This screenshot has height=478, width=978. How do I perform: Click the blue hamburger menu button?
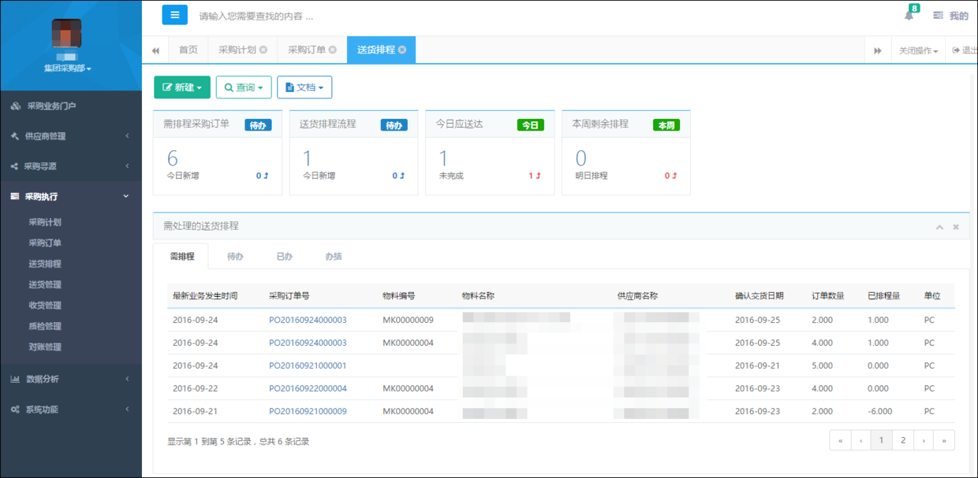pos(174,15)
